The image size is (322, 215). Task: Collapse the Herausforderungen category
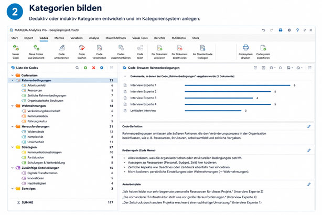tap(12, 126)
